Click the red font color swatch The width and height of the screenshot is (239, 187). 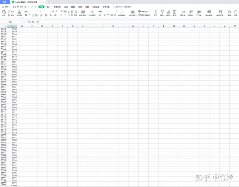(x=50, y=15)
